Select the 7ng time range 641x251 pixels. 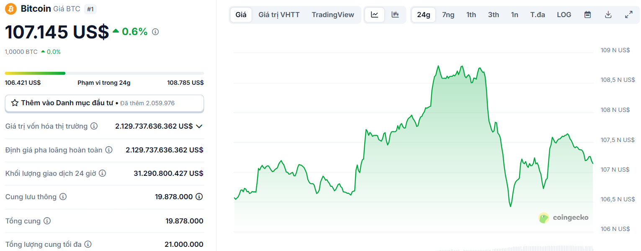[x=448, y=15]
